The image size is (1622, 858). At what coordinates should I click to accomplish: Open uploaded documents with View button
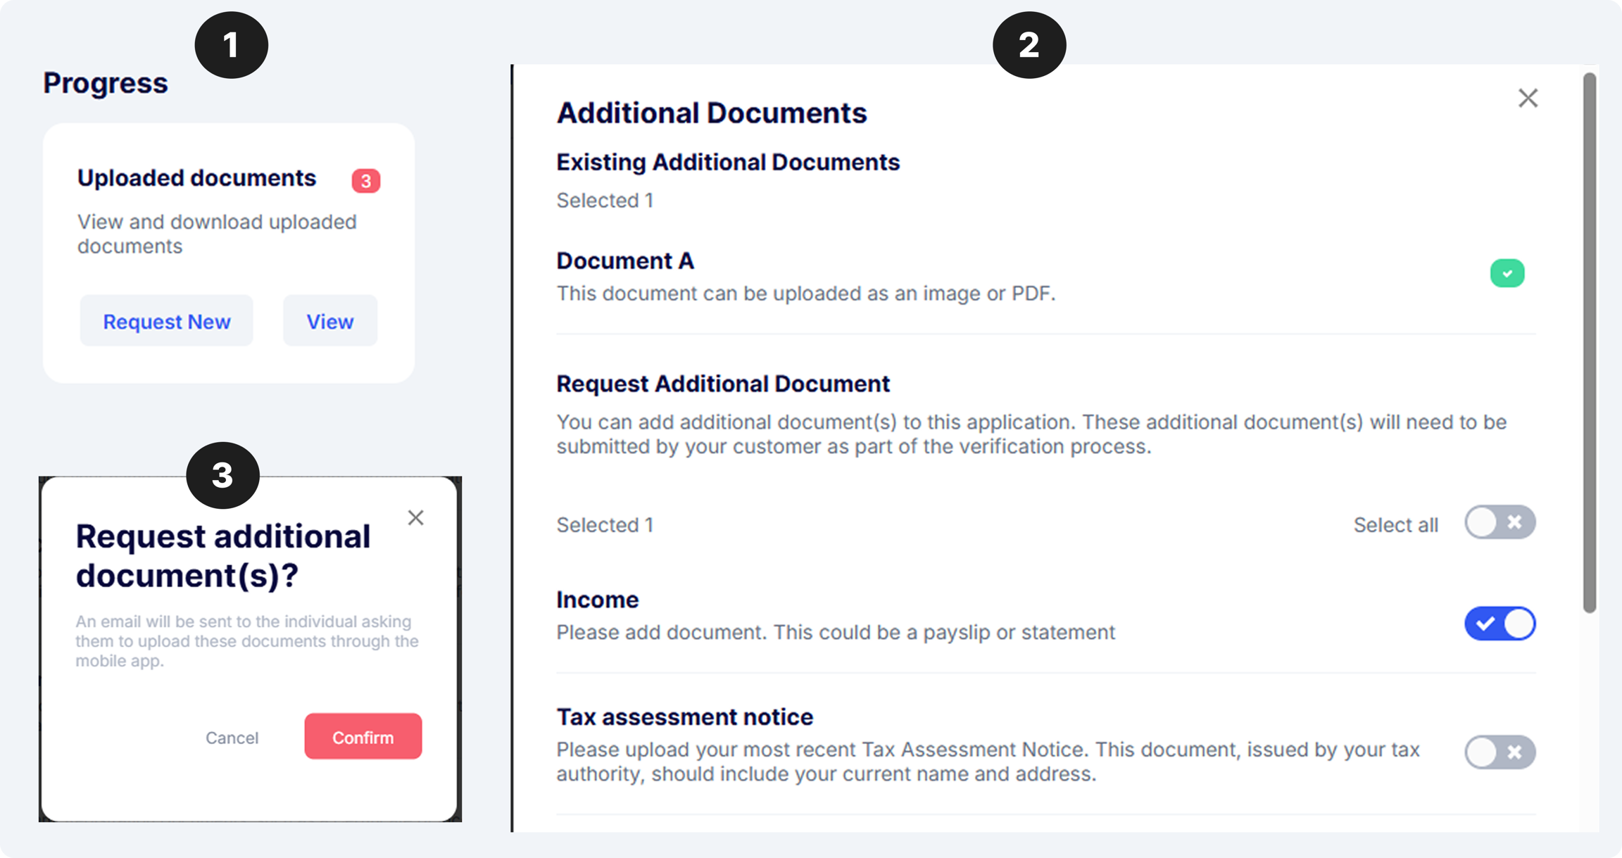pyautogui.click(x=329, y=321)
